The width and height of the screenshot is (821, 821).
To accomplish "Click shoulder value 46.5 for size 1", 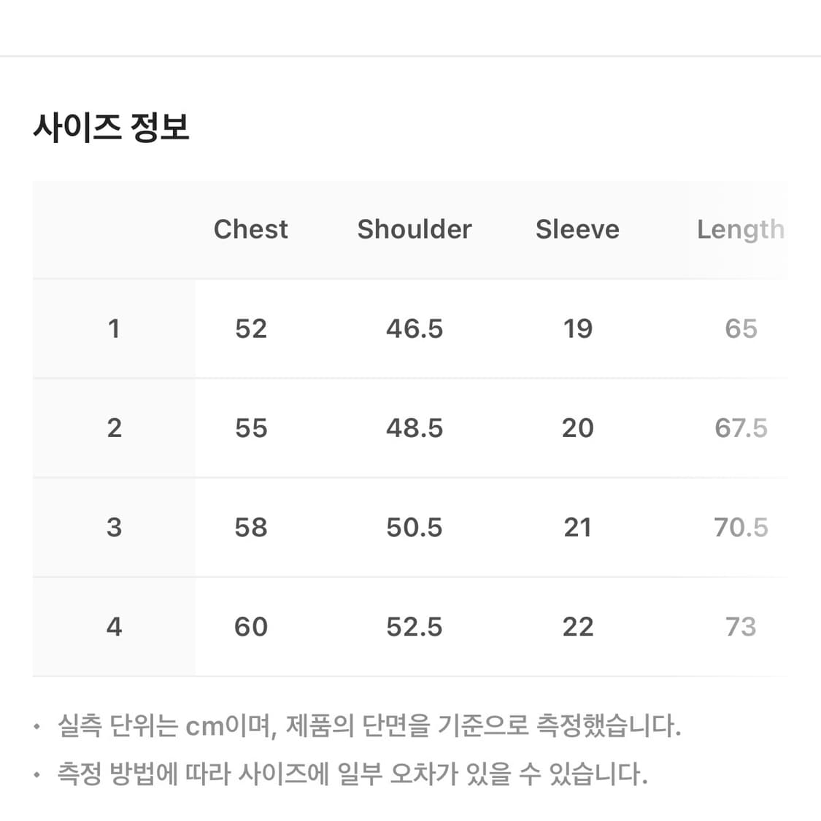I will pos(414,328).
